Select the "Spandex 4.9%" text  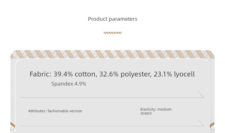click(69, 84)
